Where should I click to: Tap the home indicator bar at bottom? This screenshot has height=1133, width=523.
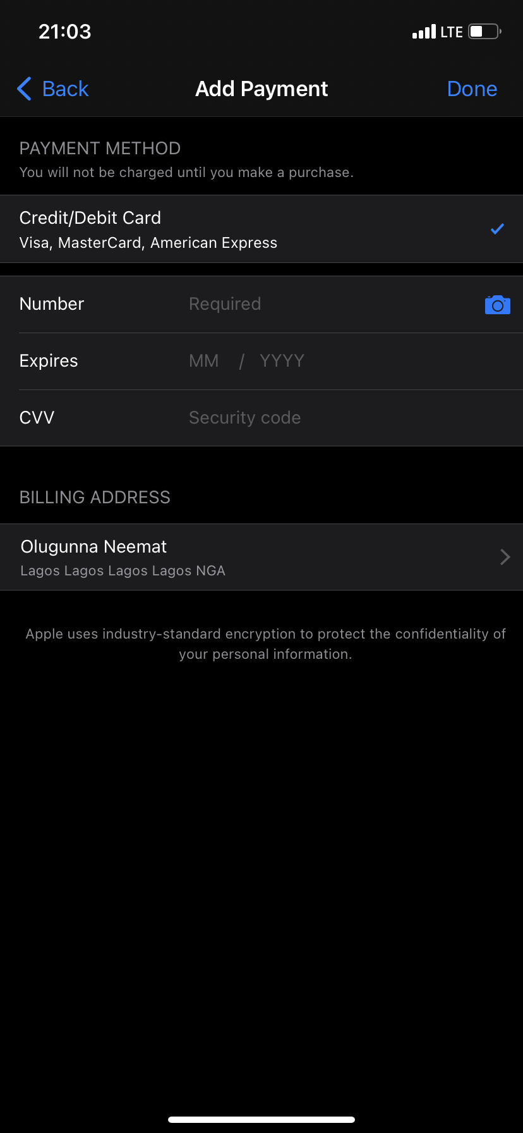[261, 1118]
